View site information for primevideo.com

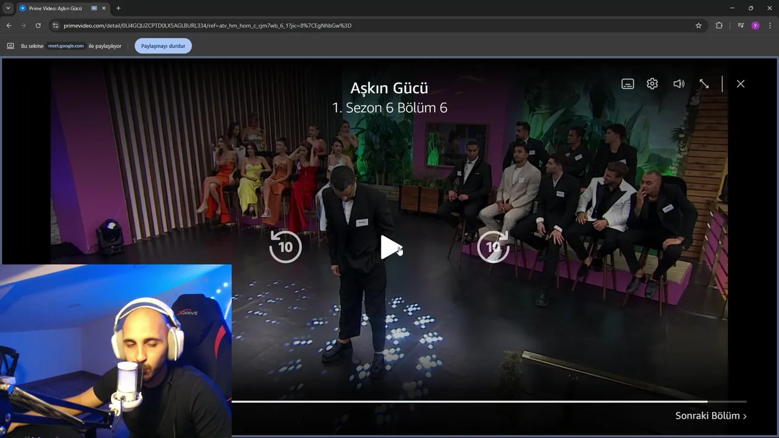55,26
